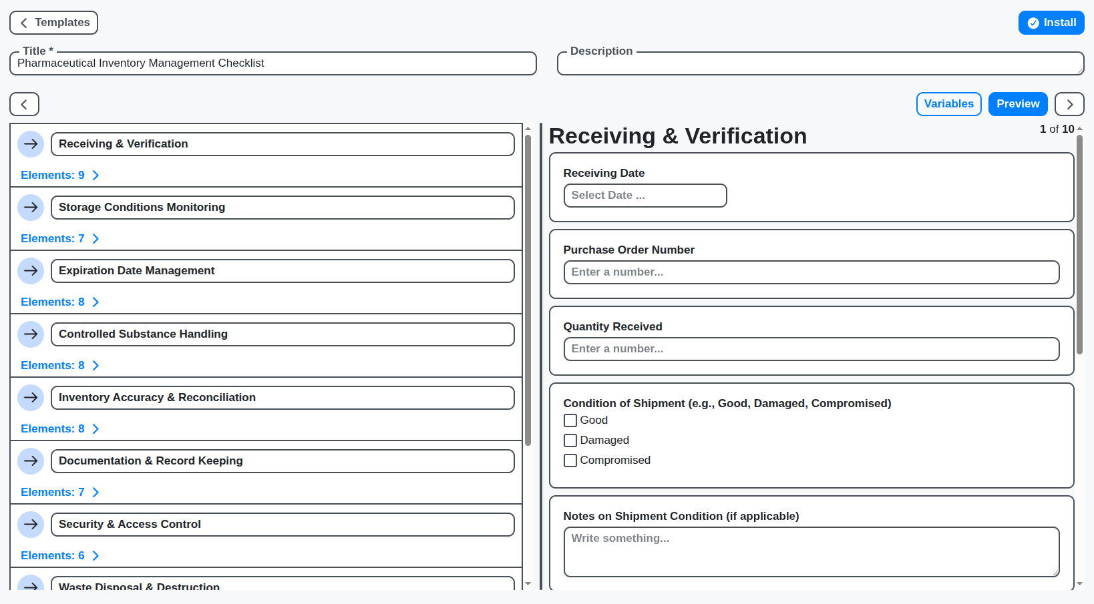Open the Security & Access Control arrow

[x=31, y=524]
